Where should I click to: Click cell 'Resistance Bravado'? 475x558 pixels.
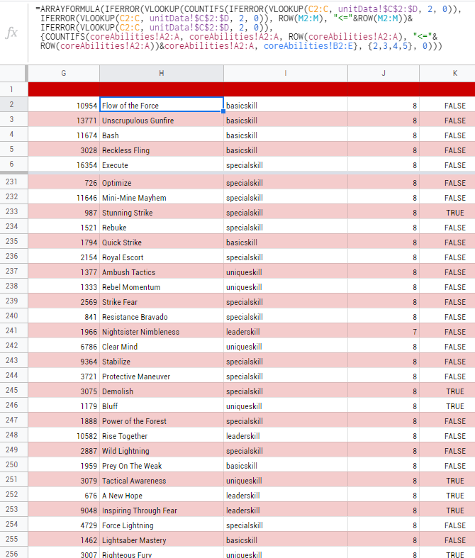162,317
